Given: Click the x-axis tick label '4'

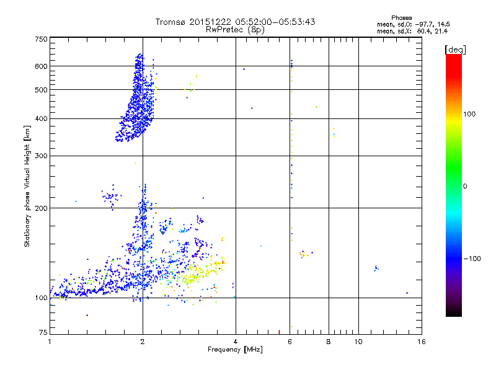Looking at the screenshot, I should click(x=236, y=342).
